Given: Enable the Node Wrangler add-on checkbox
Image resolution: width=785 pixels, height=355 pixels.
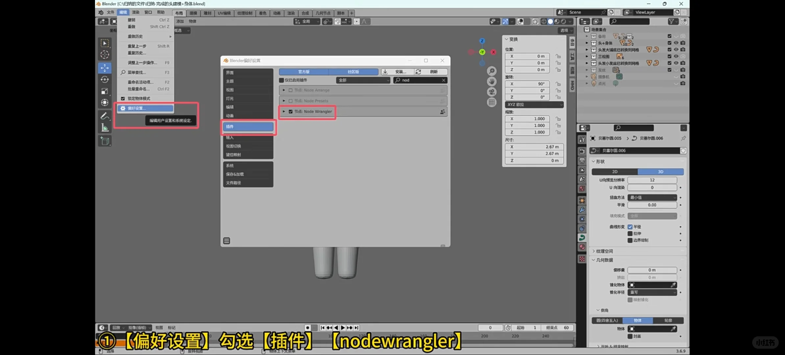Looking at the screenshot, I should point(291,111).
